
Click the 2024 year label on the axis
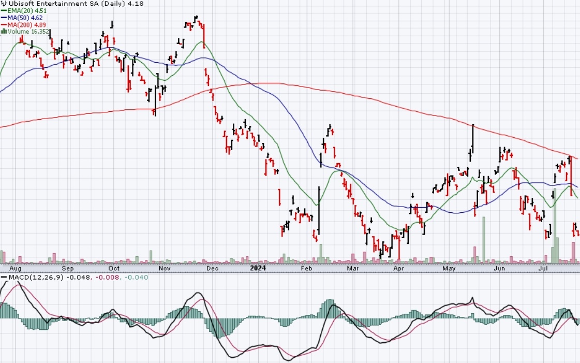[x=258, y=268]
